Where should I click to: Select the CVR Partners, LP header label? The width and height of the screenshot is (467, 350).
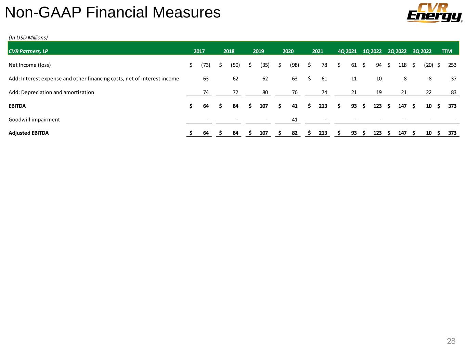click(x=28, y=51)
